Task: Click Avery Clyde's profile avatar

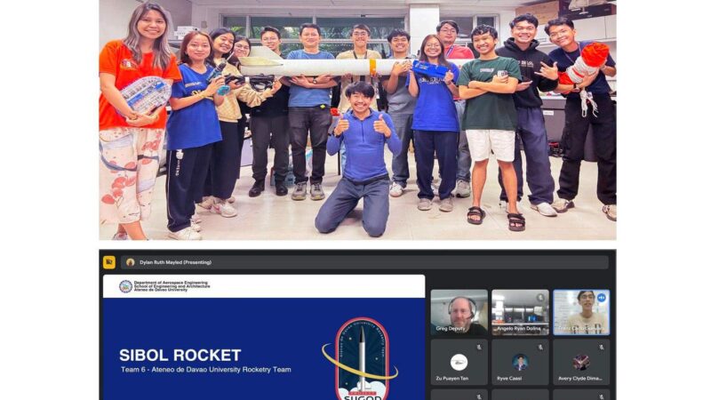Action: pos(581,363)
